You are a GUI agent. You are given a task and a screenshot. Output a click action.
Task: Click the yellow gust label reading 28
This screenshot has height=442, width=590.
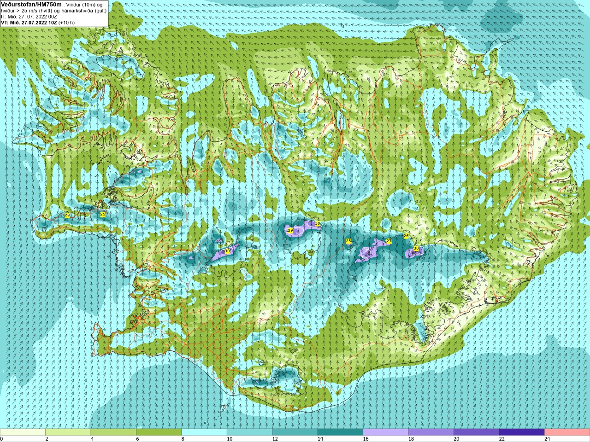67,215
